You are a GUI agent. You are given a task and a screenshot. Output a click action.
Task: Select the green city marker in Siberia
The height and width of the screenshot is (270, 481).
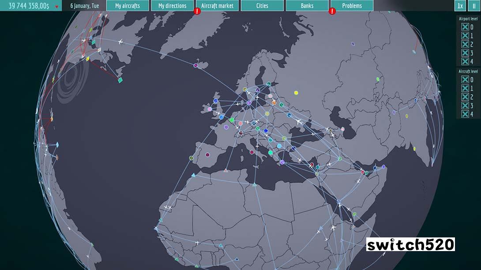pos(378,79)
